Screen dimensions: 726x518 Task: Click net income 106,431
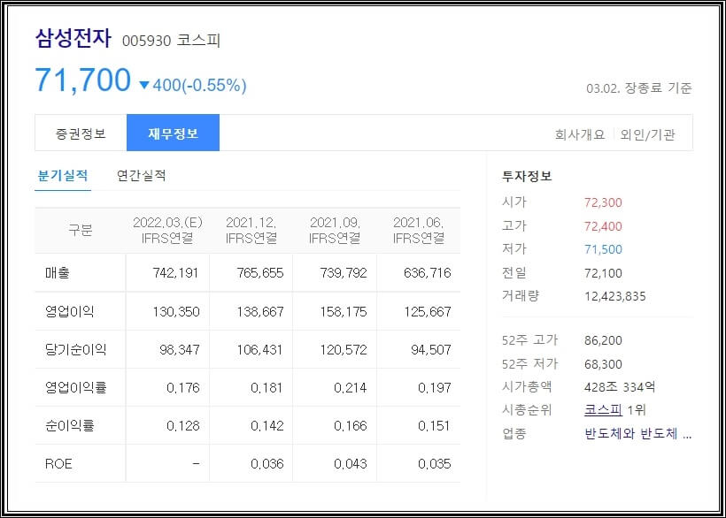click(259, 349)
